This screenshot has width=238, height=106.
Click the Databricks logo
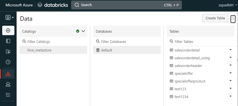pyautogui.click(x=53, y=5)
